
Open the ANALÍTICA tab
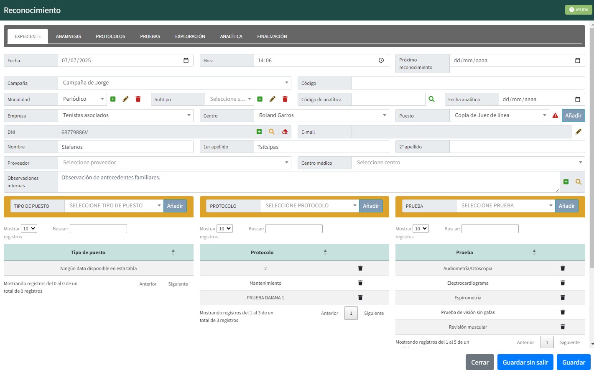(231, 36)
